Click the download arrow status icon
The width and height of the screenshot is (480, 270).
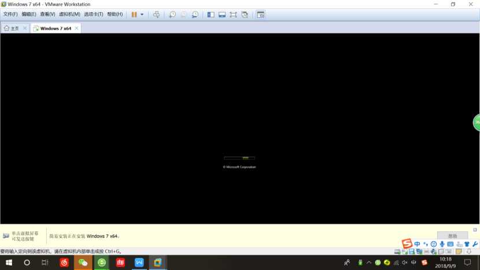pos(468,251)
